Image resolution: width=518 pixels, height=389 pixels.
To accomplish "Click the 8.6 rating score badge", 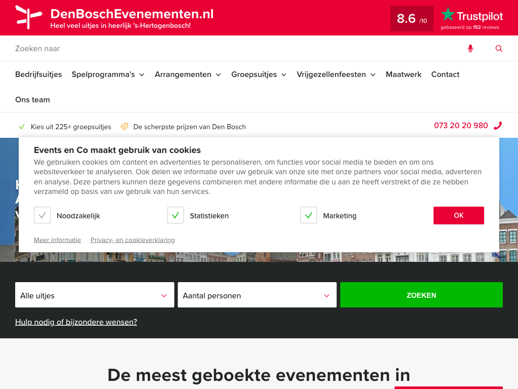I will 412,19.
